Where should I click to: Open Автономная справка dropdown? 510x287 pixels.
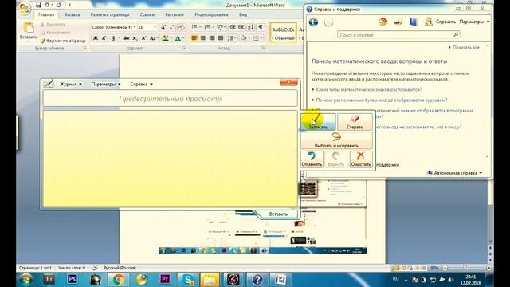[x=455, y=173]
